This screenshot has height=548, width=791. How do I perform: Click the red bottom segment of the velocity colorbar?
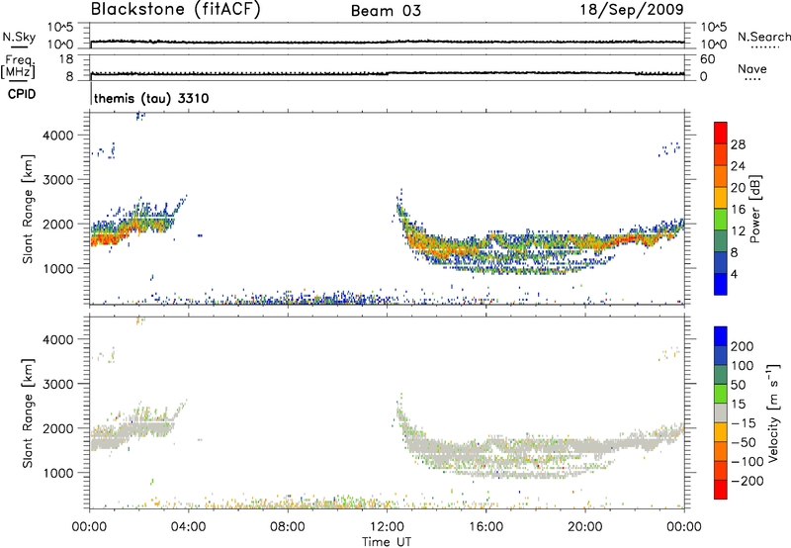721,490
